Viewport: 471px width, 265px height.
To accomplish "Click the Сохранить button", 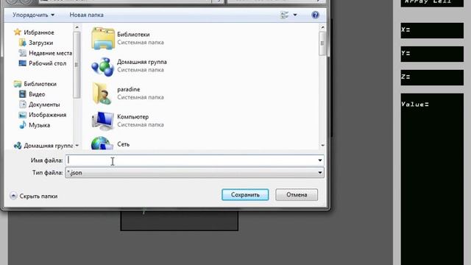I will click(245, 194).
